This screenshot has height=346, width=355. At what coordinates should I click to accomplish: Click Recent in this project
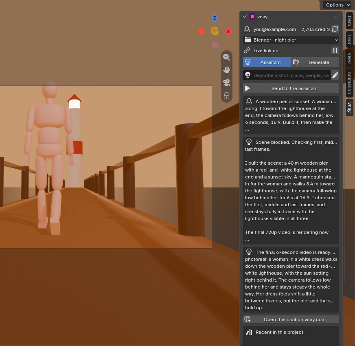[279, 332]
